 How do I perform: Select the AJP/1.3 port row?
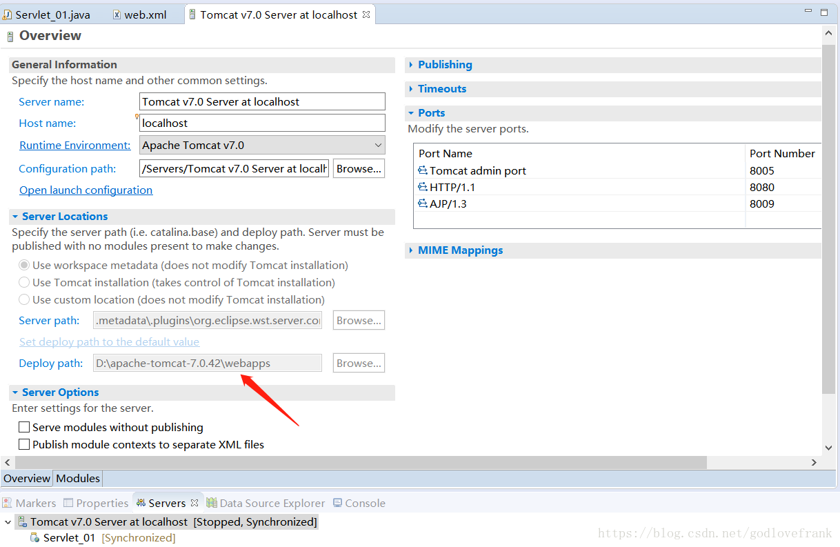617,203
